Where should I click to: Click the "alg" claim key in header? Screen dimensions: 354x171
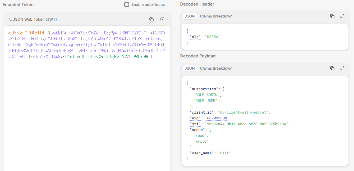point(195,37)
